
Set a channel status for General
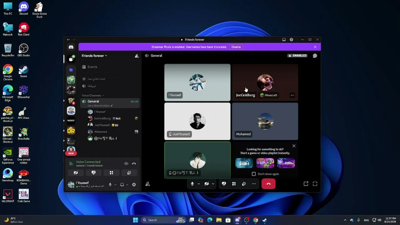100,106
